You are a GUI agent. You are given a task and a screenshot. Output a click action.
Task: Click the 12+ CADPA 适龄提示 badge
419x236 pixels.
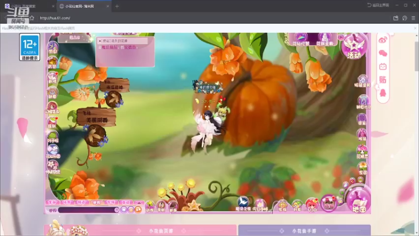30,47
